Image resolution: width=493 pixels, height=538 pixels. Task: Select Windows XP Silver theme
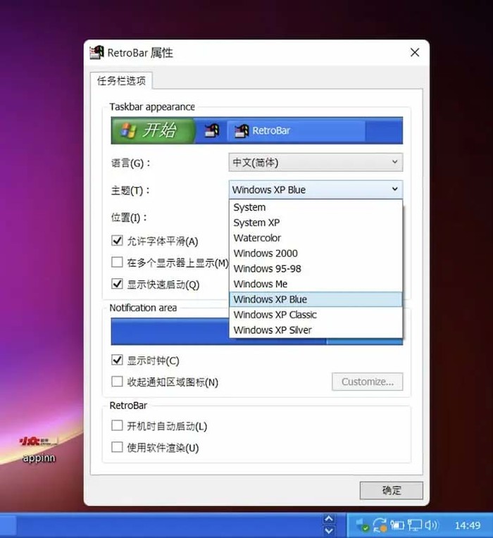[x=316, y=330]
